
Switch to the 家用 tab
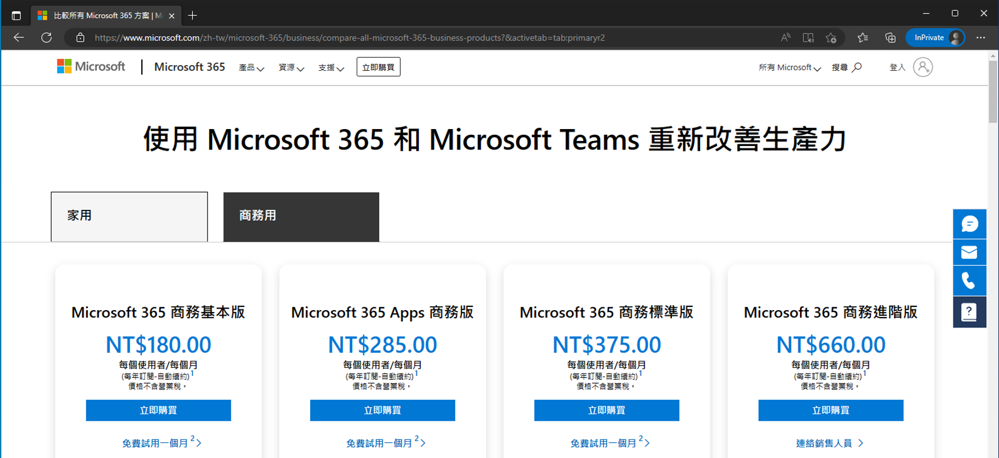click(x=129, y=217)
